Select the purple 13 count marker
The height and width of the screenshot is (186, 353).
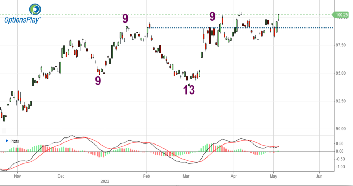tap(189, 90)
